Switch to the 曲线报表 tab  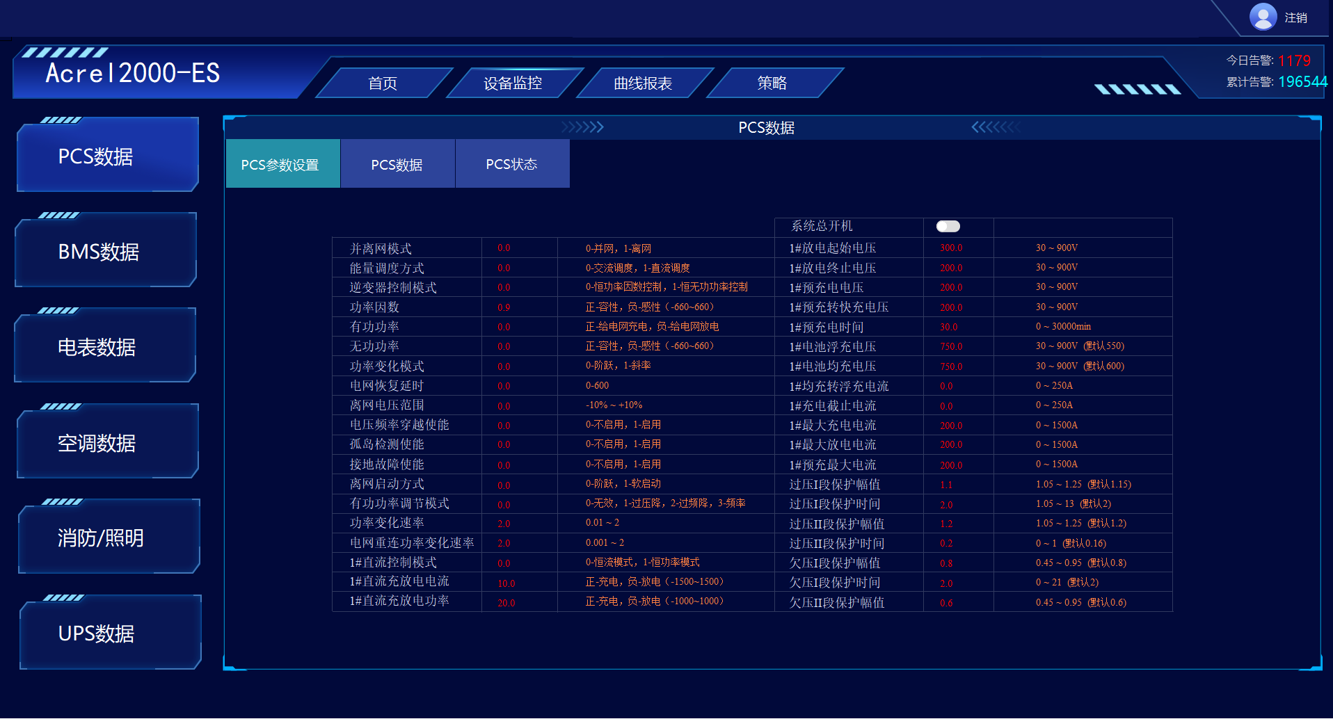coord(641,82)
